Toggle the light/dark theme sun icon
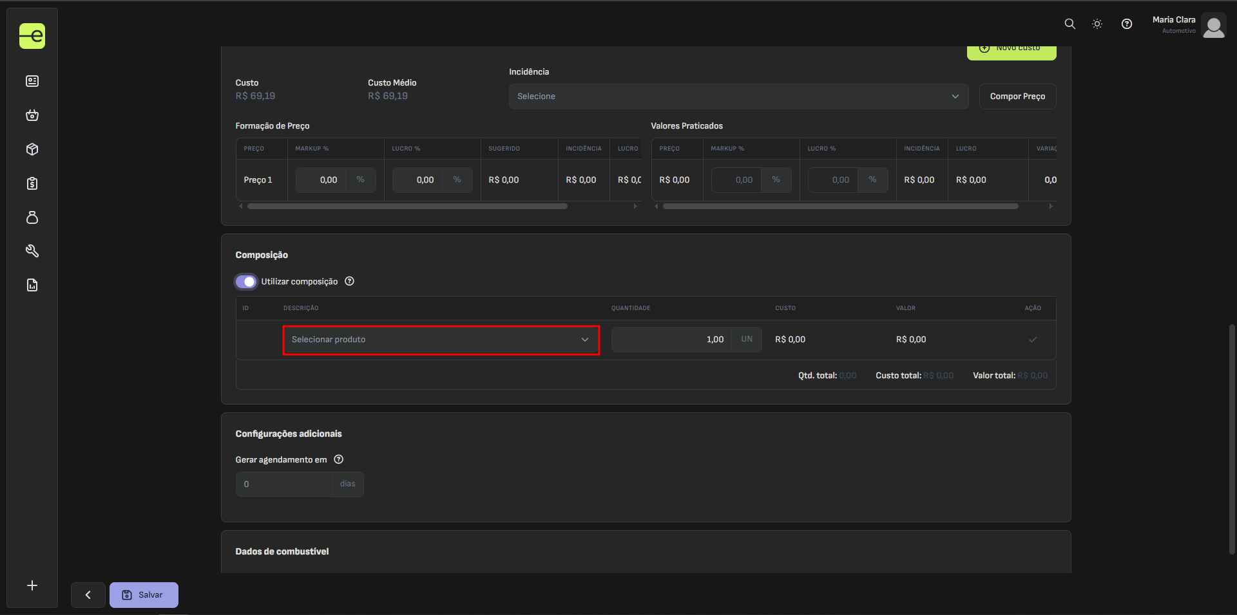The height and width of the screenshot is (615, 1237). 1097,24
